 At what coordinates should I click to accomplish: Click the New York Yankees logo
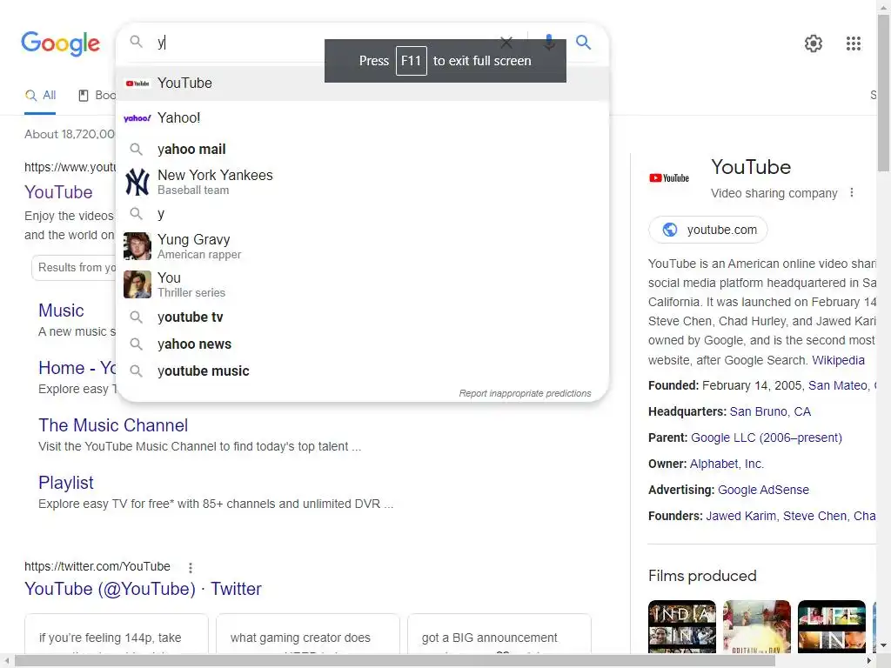pos(137,182)
